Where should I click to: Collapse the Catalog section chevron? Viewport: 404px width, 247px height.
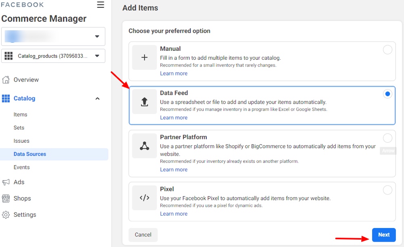(97, 99)
